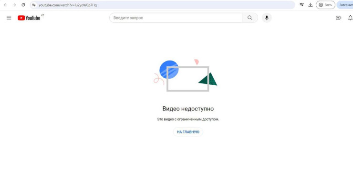Open the create video icon

pos(338,18)
